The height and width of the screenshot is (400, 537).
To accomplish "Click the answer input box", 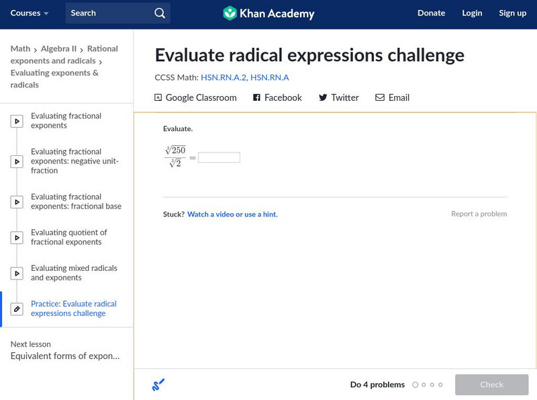I will tap(219, 157).
